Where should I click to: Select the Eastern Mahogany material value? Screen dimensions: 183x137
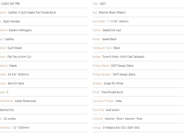pyautogui.click(x=20, y=30)
